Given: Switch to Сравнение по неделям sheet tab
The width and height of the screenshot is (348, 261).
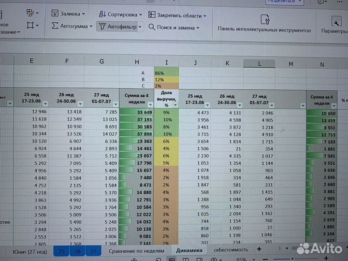Looking at the screenshot, I should tap(136, 250).
